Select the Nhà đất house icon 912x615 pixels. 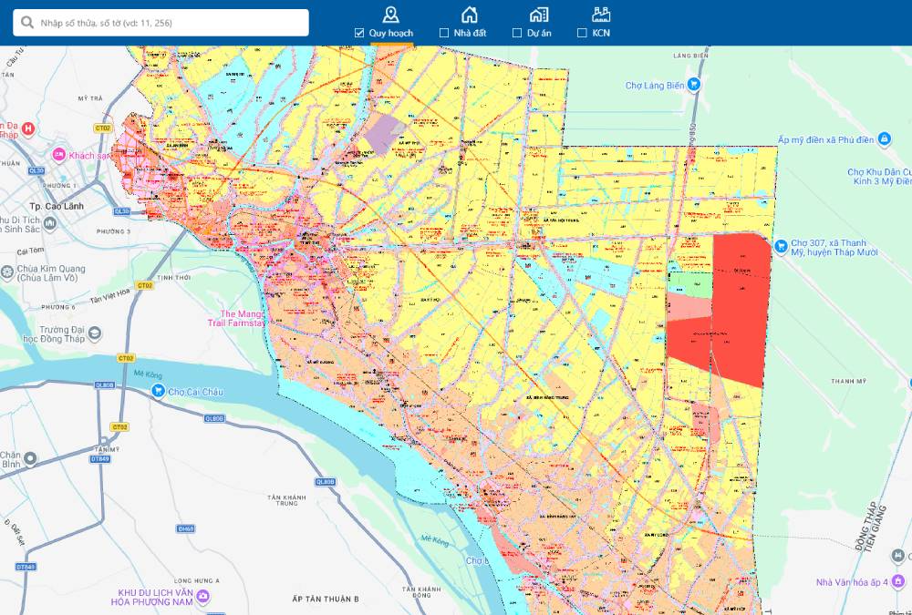click(x=469, y=14)
